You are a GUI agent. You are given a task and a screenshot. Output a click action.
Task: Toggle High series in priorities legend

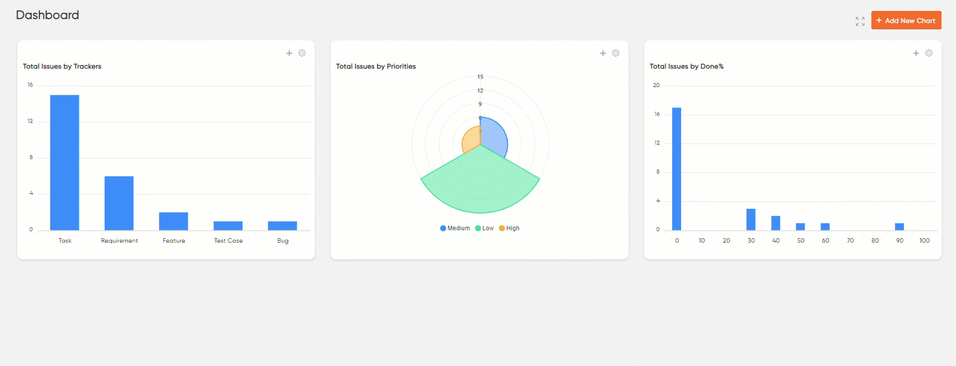509,228
